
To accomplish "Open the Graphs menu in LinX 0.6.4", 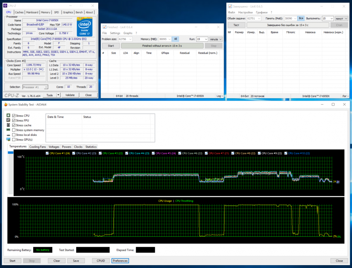I will click(128, 33).
